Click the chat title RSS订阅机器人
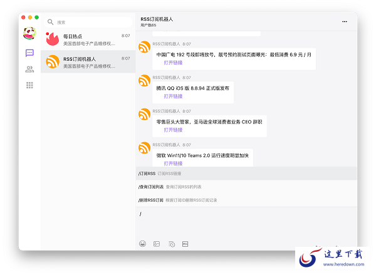The width and height of the screenshot is (376, 275). pyautogui.click(x=157, y=19)
